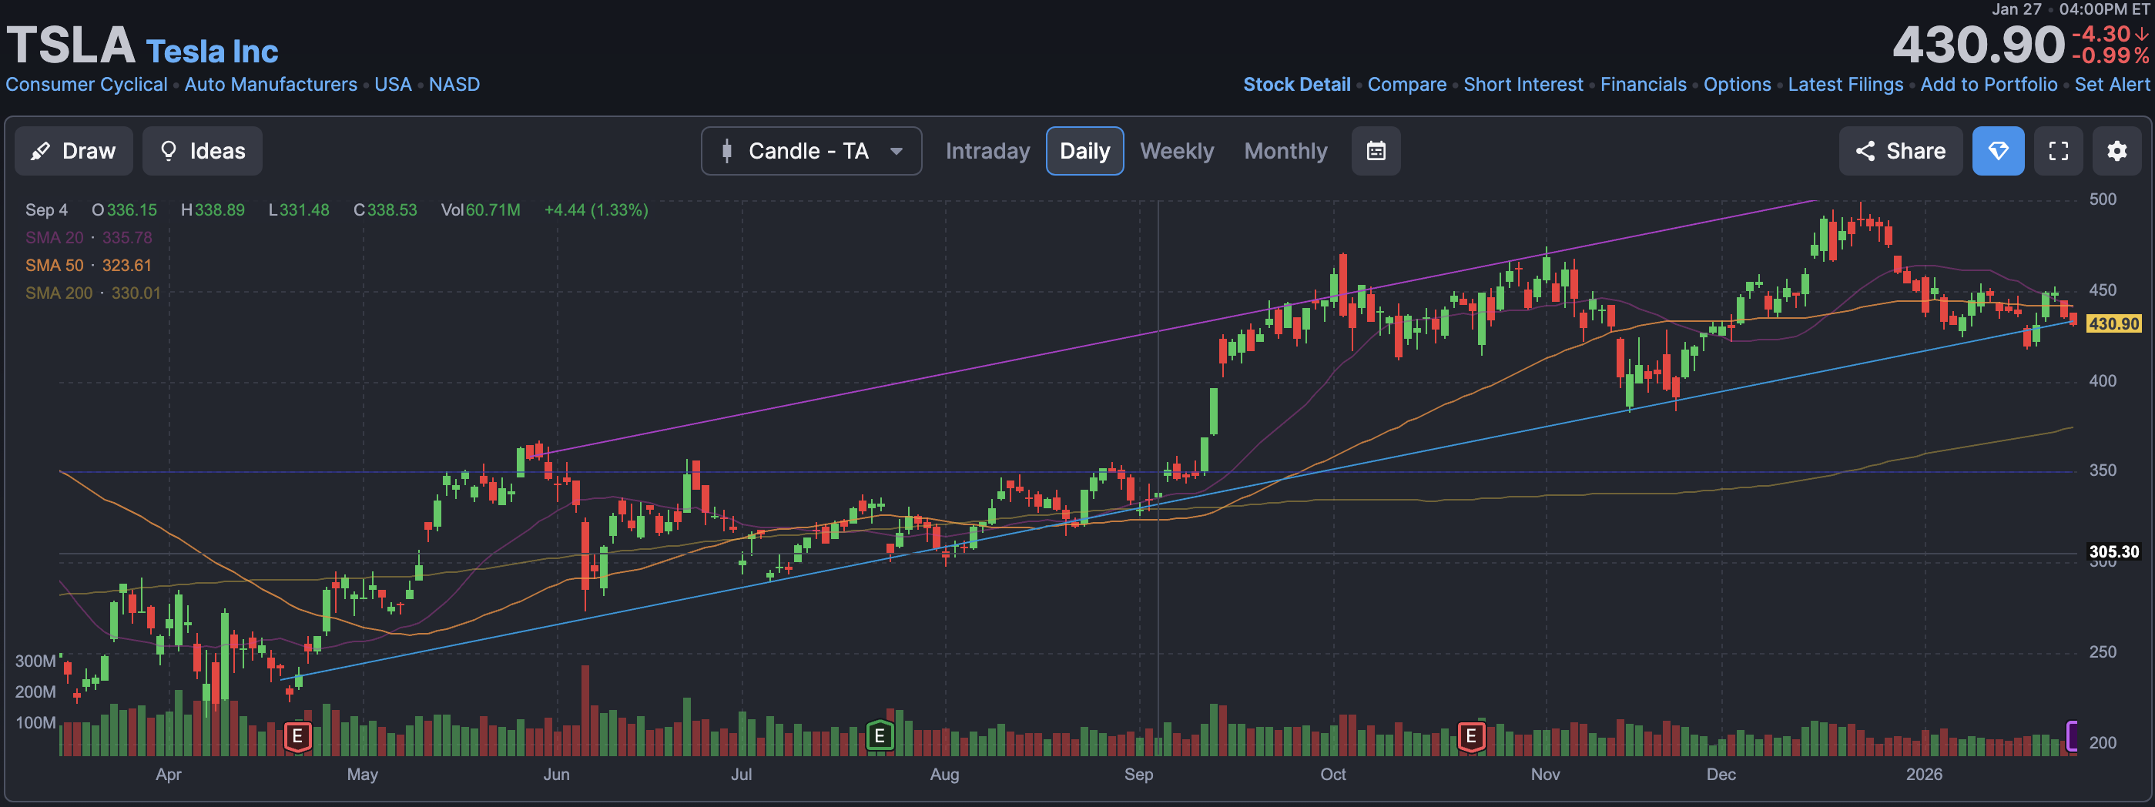This screenshot has width=2155, height=807.
Task: Open the Latest Filings link
Action: click(x=1845, y=85)
